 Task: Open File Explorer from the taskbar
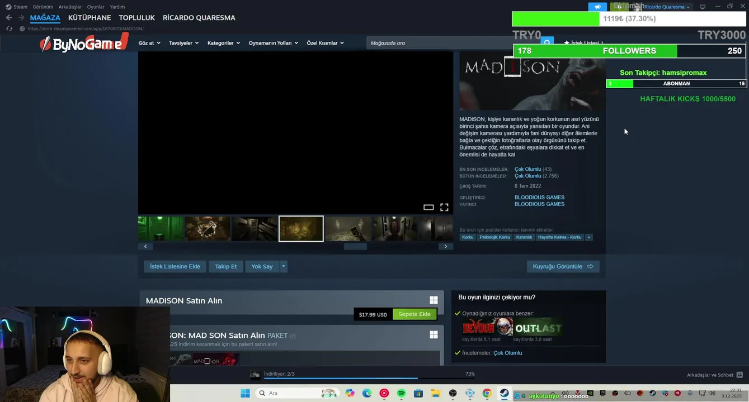click(435, 394)
